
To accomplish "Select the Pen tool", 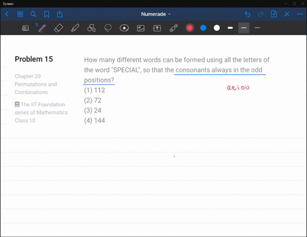I will click(42, 28).
